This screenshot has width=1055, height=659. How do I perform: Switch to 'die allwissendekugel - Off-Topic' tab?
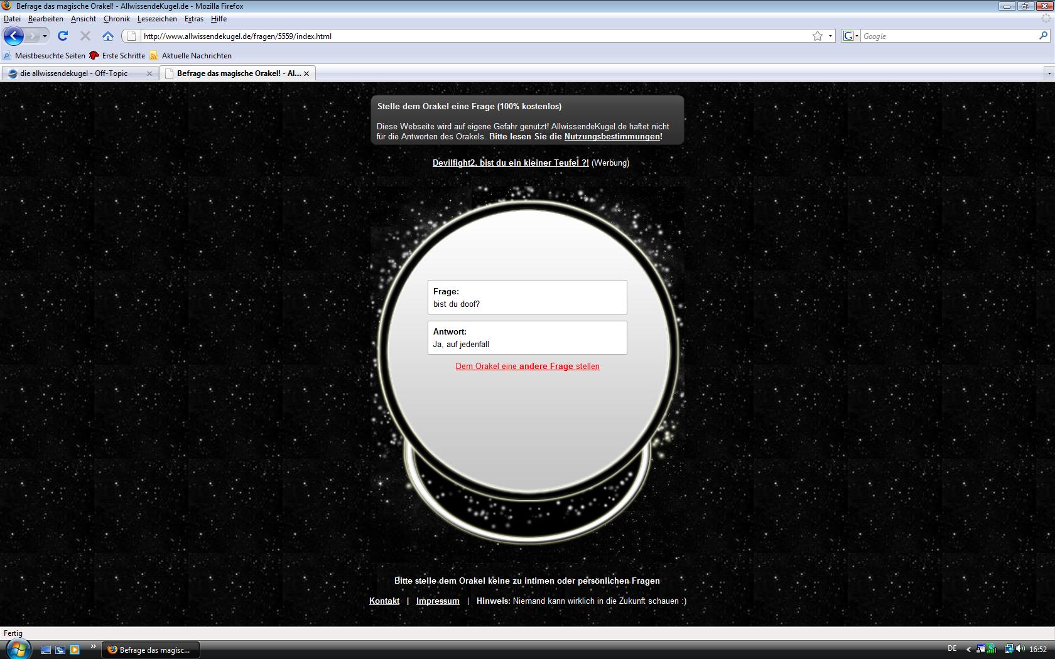(74, 73)
